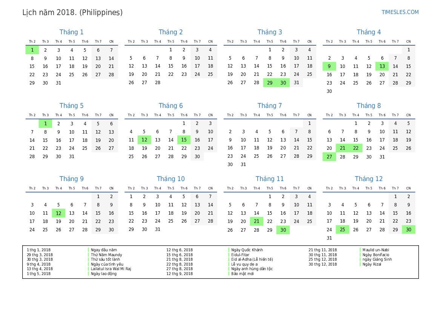Select highlighted day 15 in Tháng 6
Image resolution: width=441 pixels, height=312 pixels.
(184, 140)
